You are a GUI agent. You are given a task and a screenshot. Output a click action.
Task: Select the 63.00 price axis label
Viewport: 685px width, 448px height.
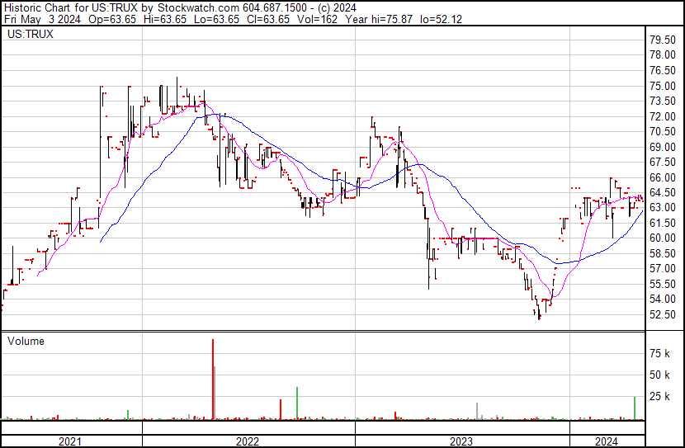pos(663,207)
